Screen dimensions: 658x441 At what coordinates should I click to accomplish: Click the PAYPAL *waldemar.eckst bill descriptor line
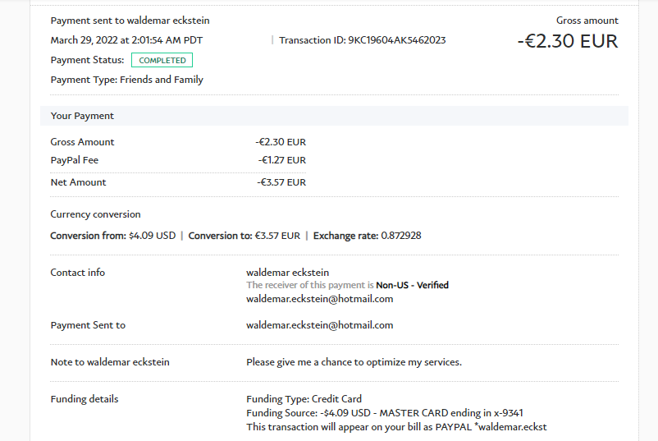(396, 427)
